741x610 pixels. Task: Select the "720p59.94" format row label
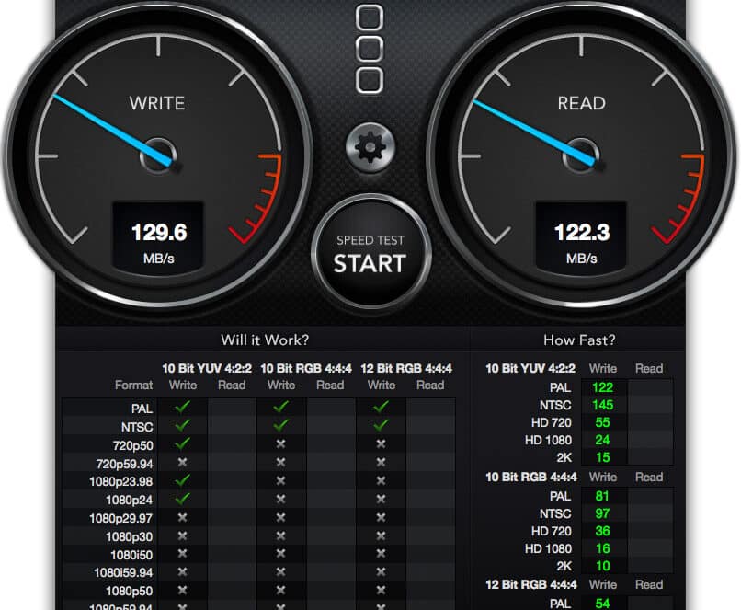124,464
